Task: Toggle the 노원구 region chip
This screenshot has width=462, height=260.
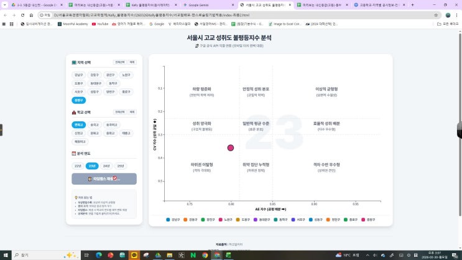Action: [126, 75]
